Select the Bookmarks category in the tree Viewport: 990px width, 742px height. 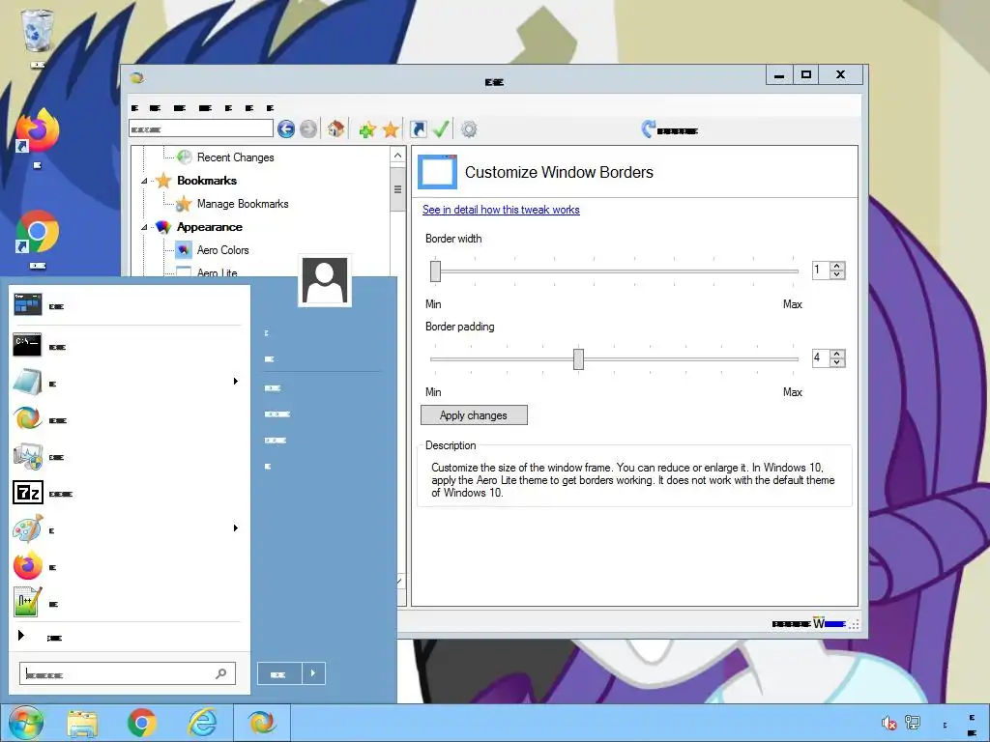coord(207,181)
